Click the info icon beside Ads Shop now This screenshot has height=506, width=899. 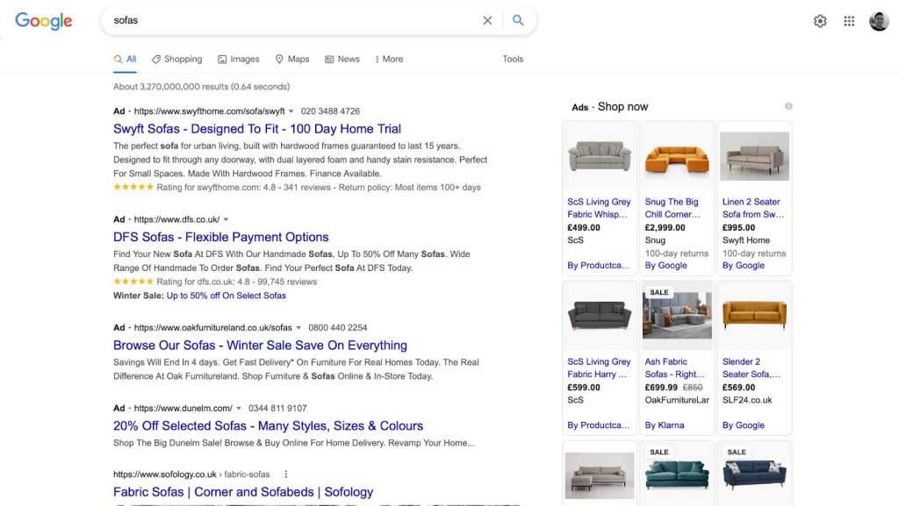click(788, 105)
